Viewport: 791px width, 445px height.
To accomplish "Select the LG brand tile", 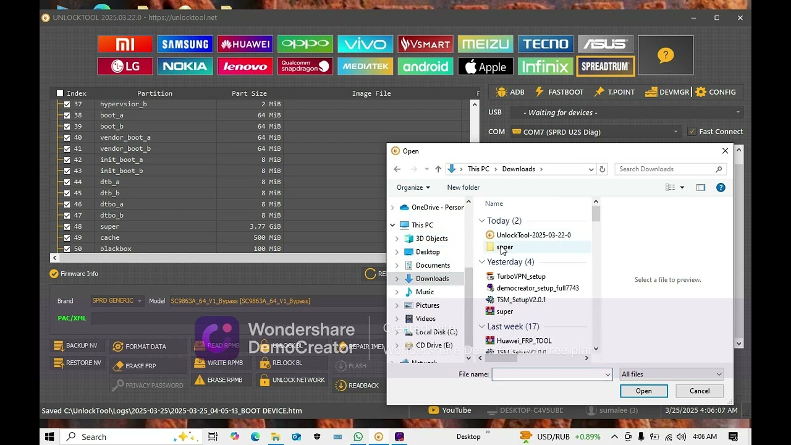I will click(125, 66).
